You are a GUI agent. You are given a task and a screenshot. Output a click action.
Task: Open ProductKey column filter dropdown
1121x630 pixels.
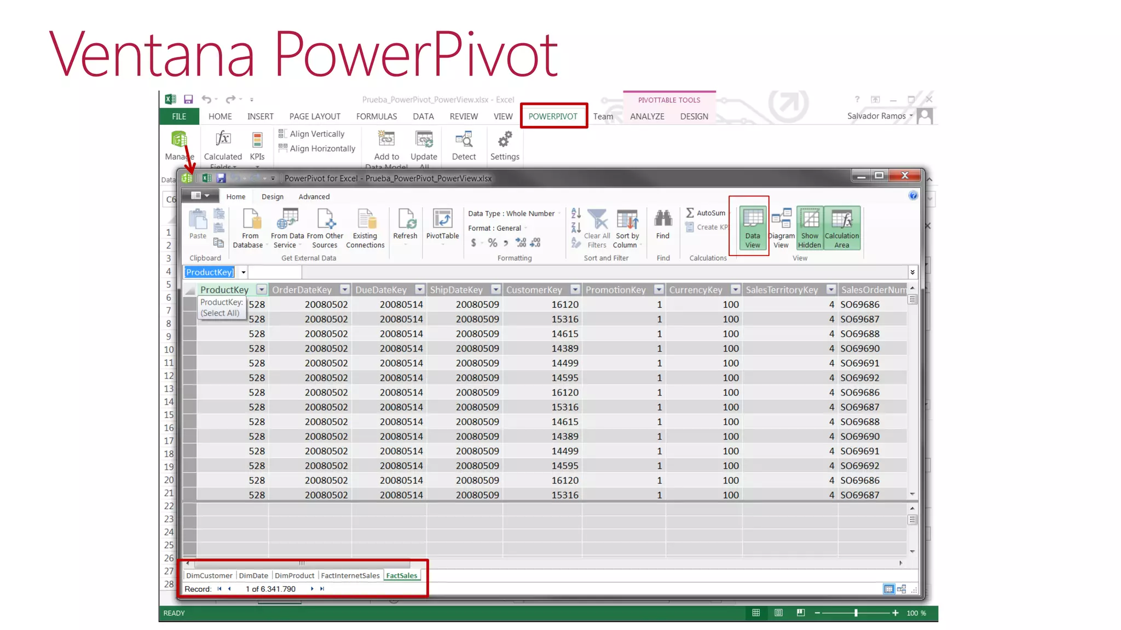(x=262, y=290)
